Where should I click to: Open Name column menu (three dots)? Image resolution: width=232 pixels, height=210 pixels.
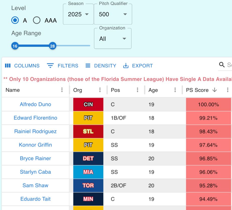(x=62, y=90)
